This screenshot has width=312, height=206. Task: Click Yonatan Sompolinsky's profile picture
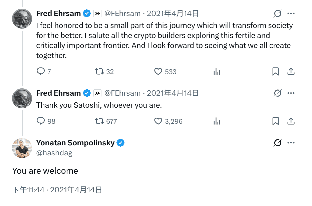point(22,148)
